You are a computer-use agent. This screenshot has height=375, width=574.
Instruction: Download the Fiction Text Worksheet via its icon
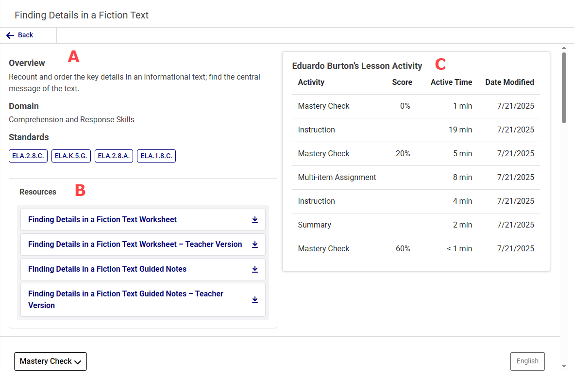pos(255,220)
